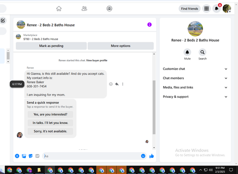Screen dimensions: 238x174
Task: Attach a photo file icon
Action: pyautogui.click(x=24, y=156)
